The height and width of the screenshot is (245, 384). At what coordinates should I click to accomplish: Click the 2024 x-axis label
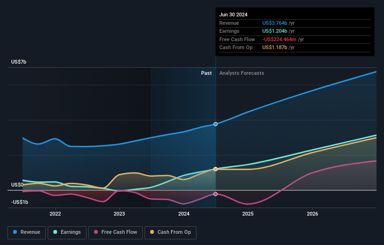184,214
